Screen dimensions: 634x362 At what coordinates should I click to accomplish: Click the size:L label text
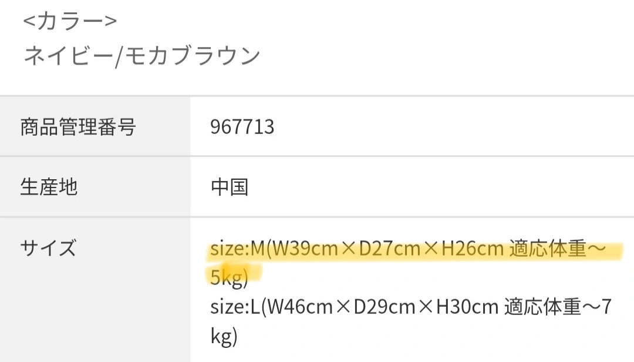pyautogui.click(x=234, y=307)
